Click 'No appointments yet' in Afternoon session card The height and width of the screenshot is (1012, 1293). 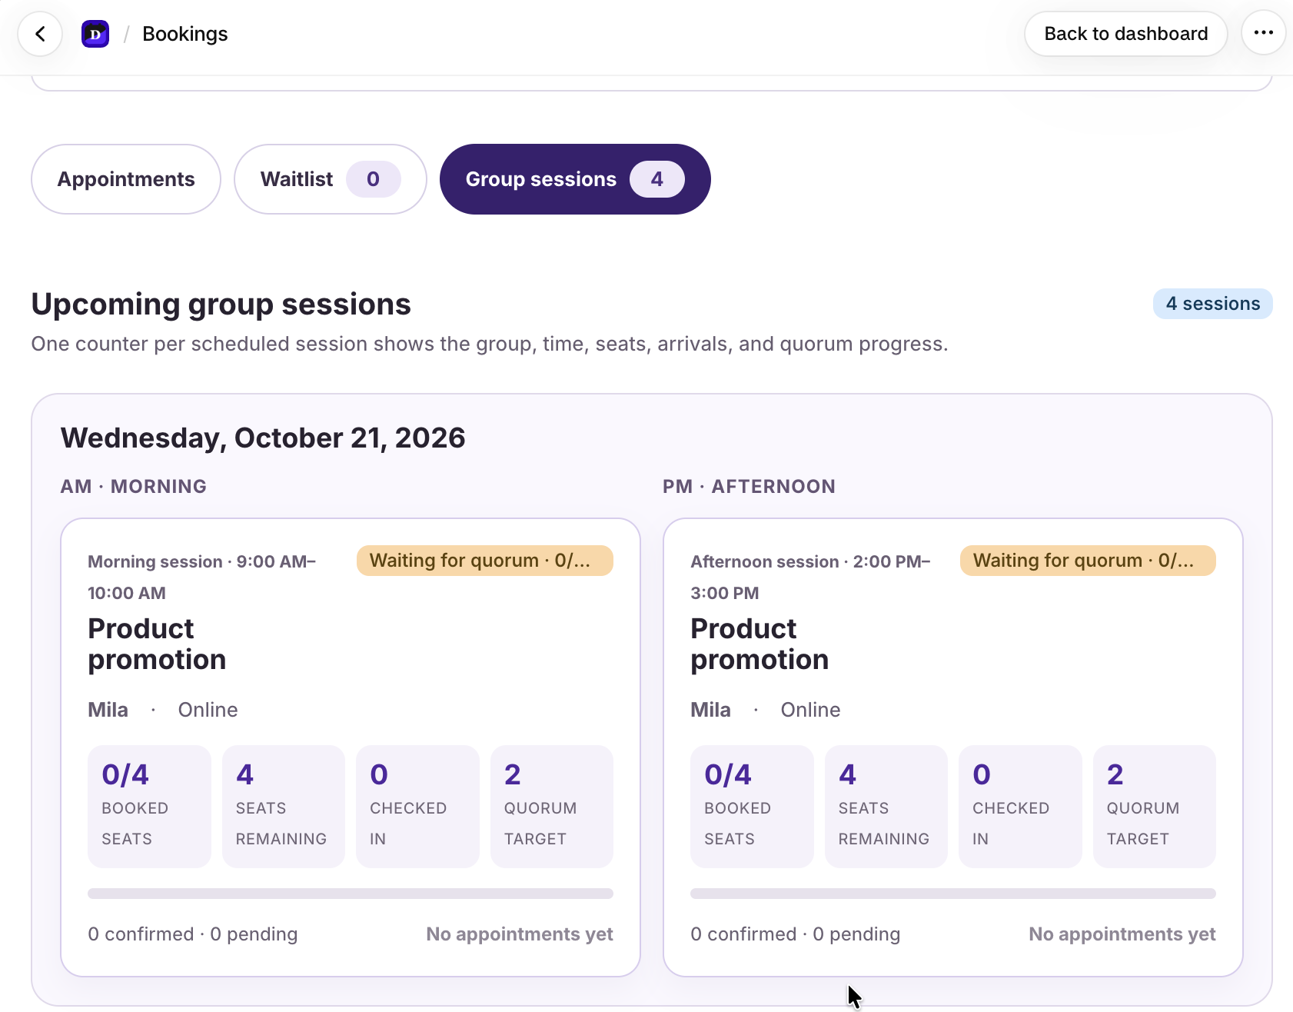[x=1122, y=934]
